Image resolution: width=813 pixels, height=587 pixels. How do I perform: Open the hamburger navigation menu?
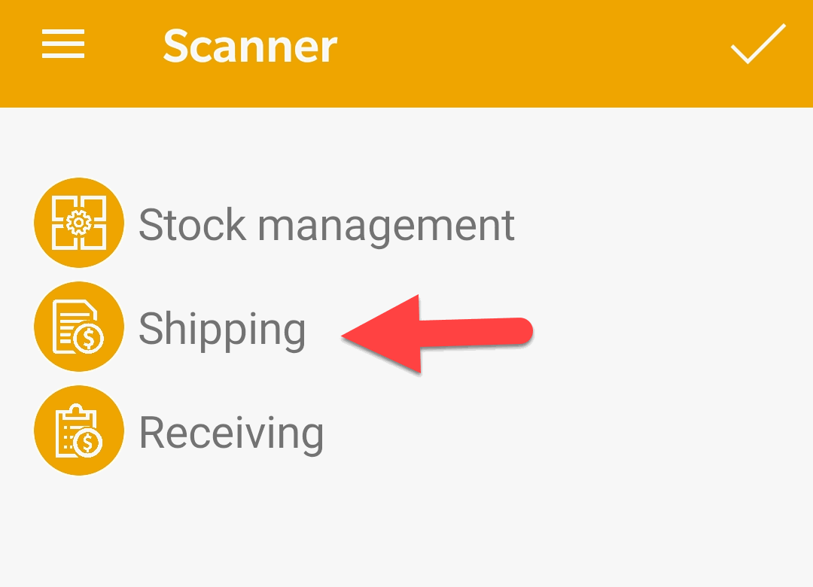pos(63,44)
